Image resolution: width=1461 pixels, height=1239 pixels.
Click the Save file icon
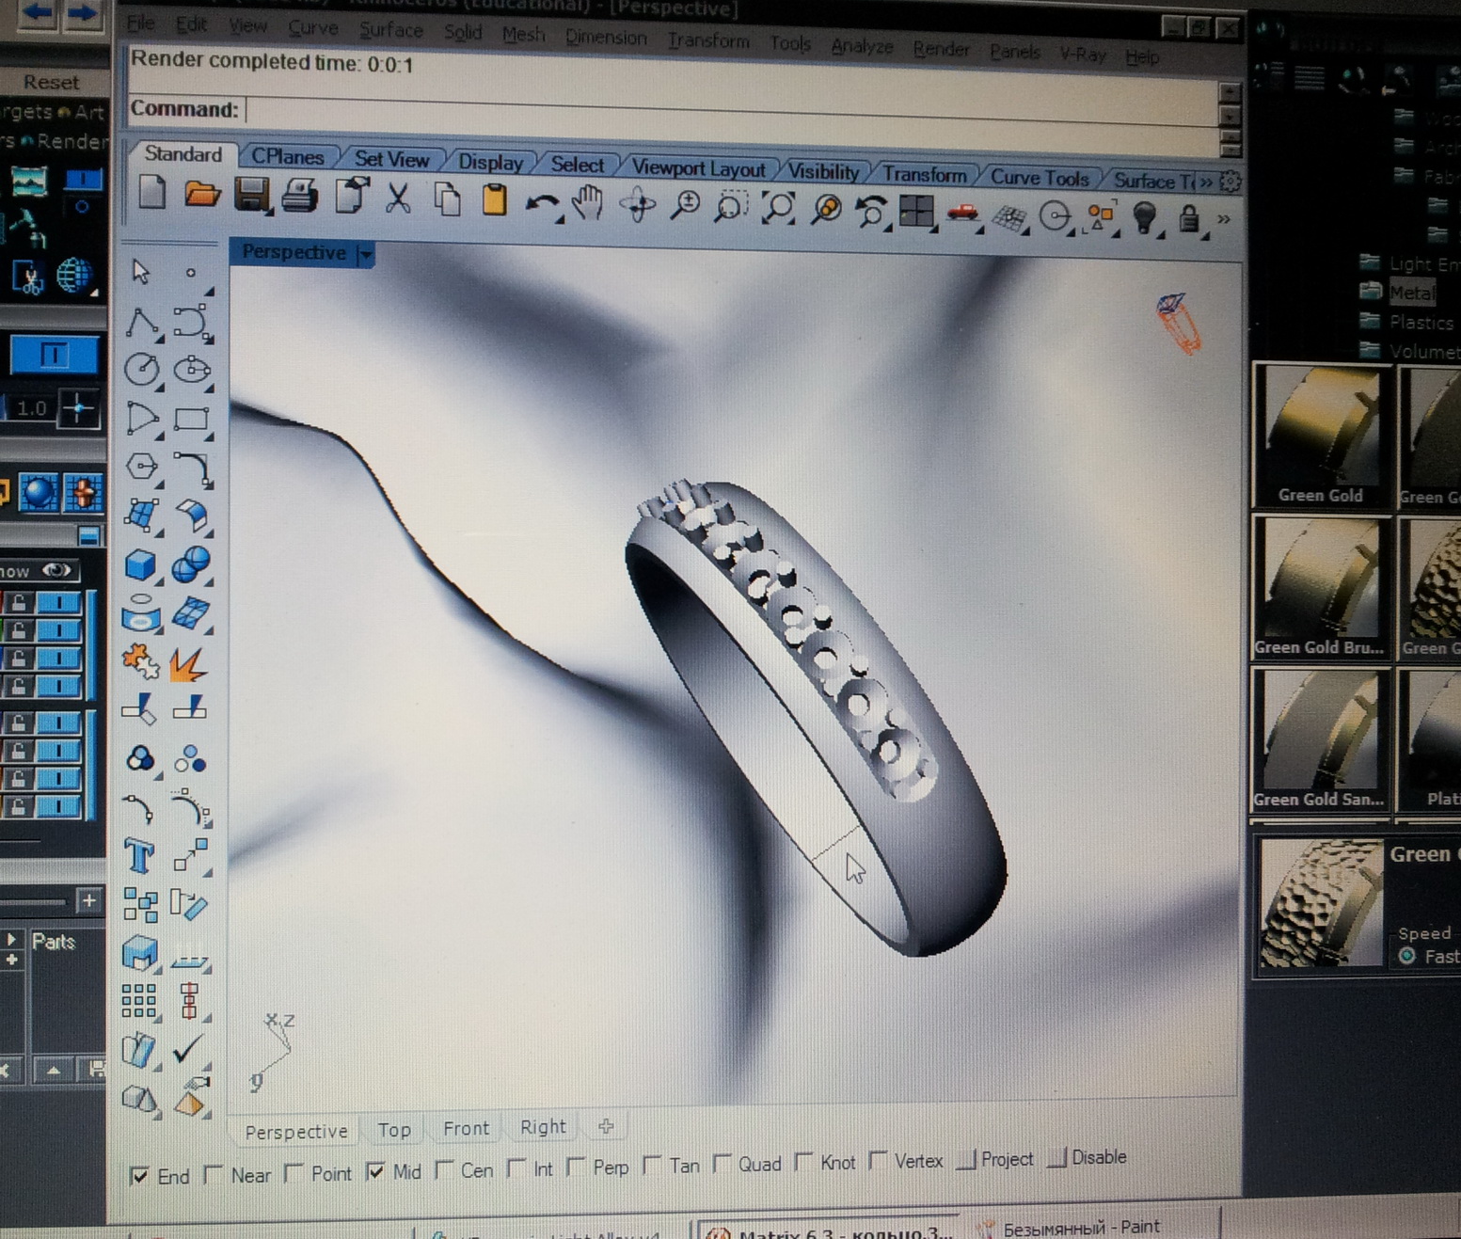pyautogui.click(x=251, y=195)
